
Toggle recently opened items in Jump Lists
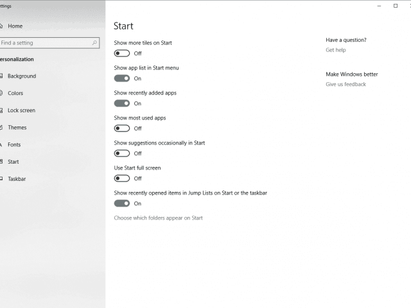122,203
